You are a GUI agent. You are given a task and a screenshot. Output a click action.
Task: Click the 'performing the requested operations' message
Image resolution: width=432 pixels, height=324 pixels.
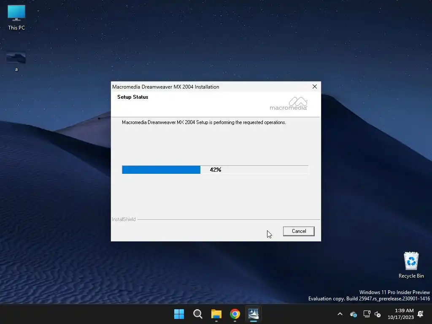coord(204,122)
